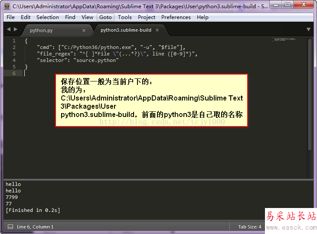Screen dimensions: 317x234
Task: Maximize the Sublime Text window
Action: click(287, 5)
